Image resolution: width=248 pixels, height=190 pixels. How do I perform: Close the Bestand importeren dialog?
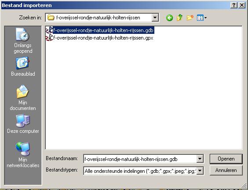[x=242, y=5]
